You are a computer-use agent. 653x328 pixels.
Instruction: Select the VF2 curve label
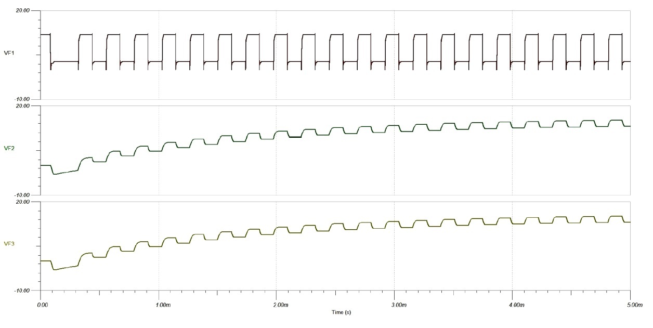(8, 148)
